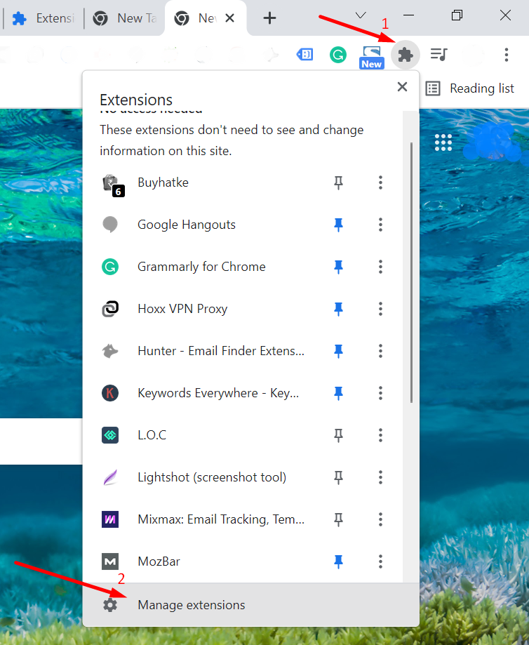This screenshot has width=529, height=645.
Task: Open the Extensions puzzle-piece toolbar button
Action: [x=406, y=55]
